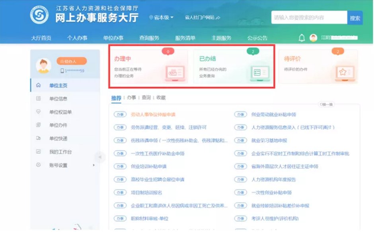Click the 单位权益单 icon in sidebar
Viewport: 374px width, 232px height.
39,112
